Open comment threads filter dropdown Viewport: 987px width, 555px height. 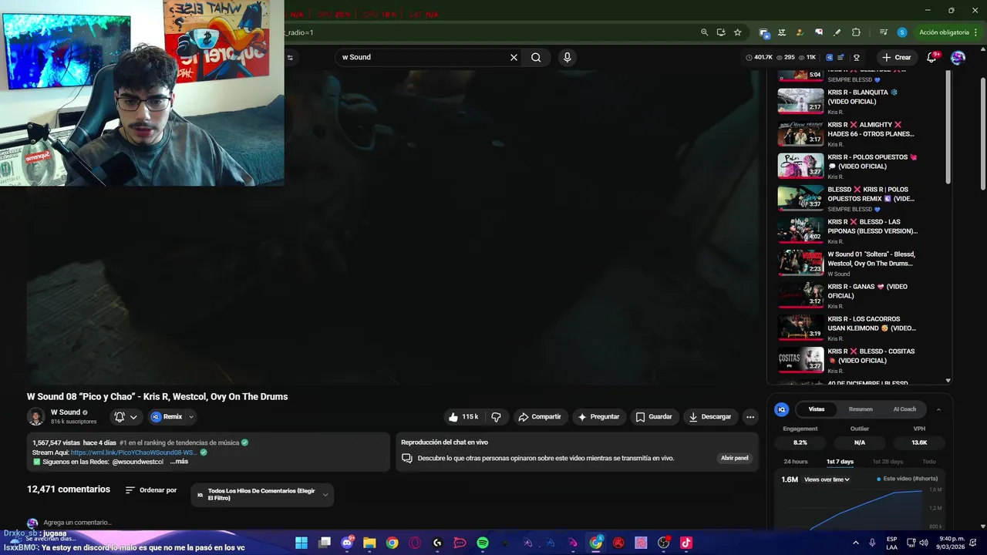[x=262, y=495]
